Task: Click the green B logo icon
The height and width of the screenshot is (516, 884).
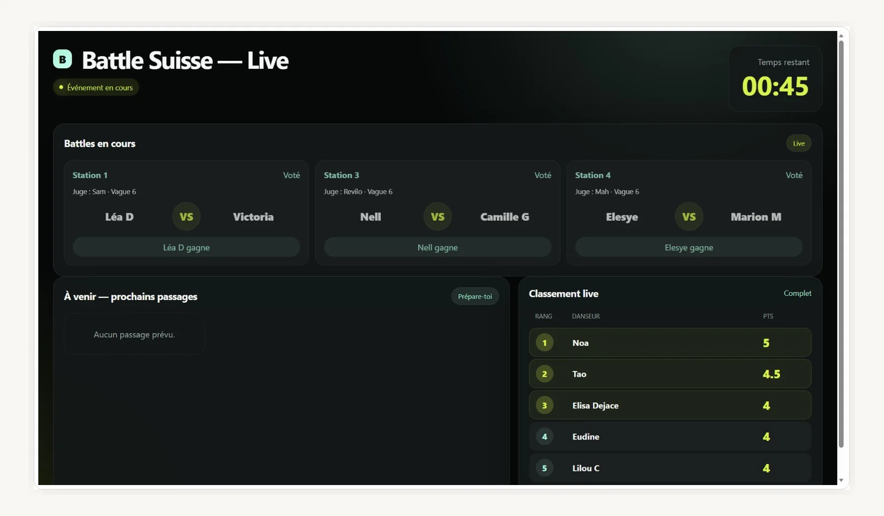Action: [62, 59]
